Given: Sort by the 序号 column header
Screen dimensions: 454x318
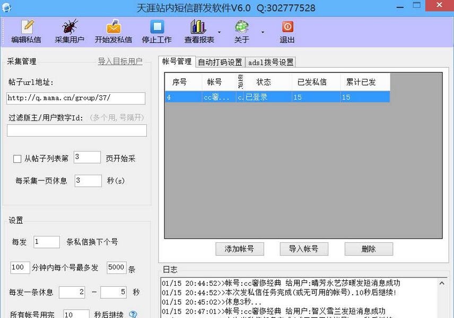Looking at the screenshot, I should click(x=184, y=82).
